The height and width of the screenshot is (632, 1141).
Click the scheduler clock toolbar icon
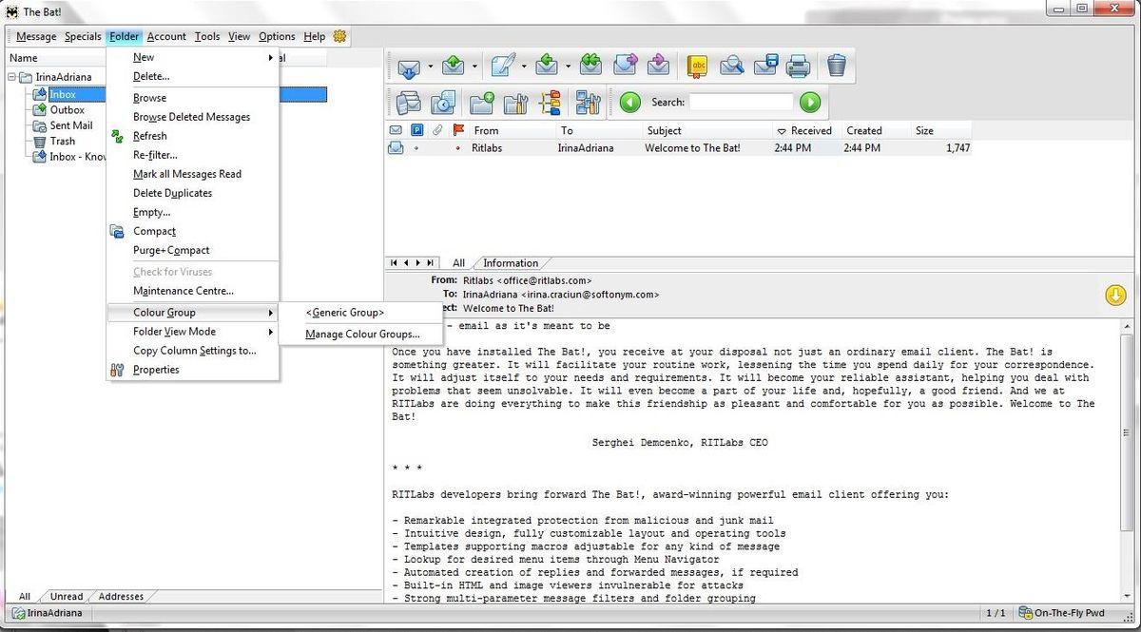coord(443,102)
